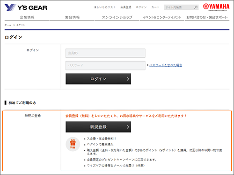Focus the パスワード input field

pos(105,65)
